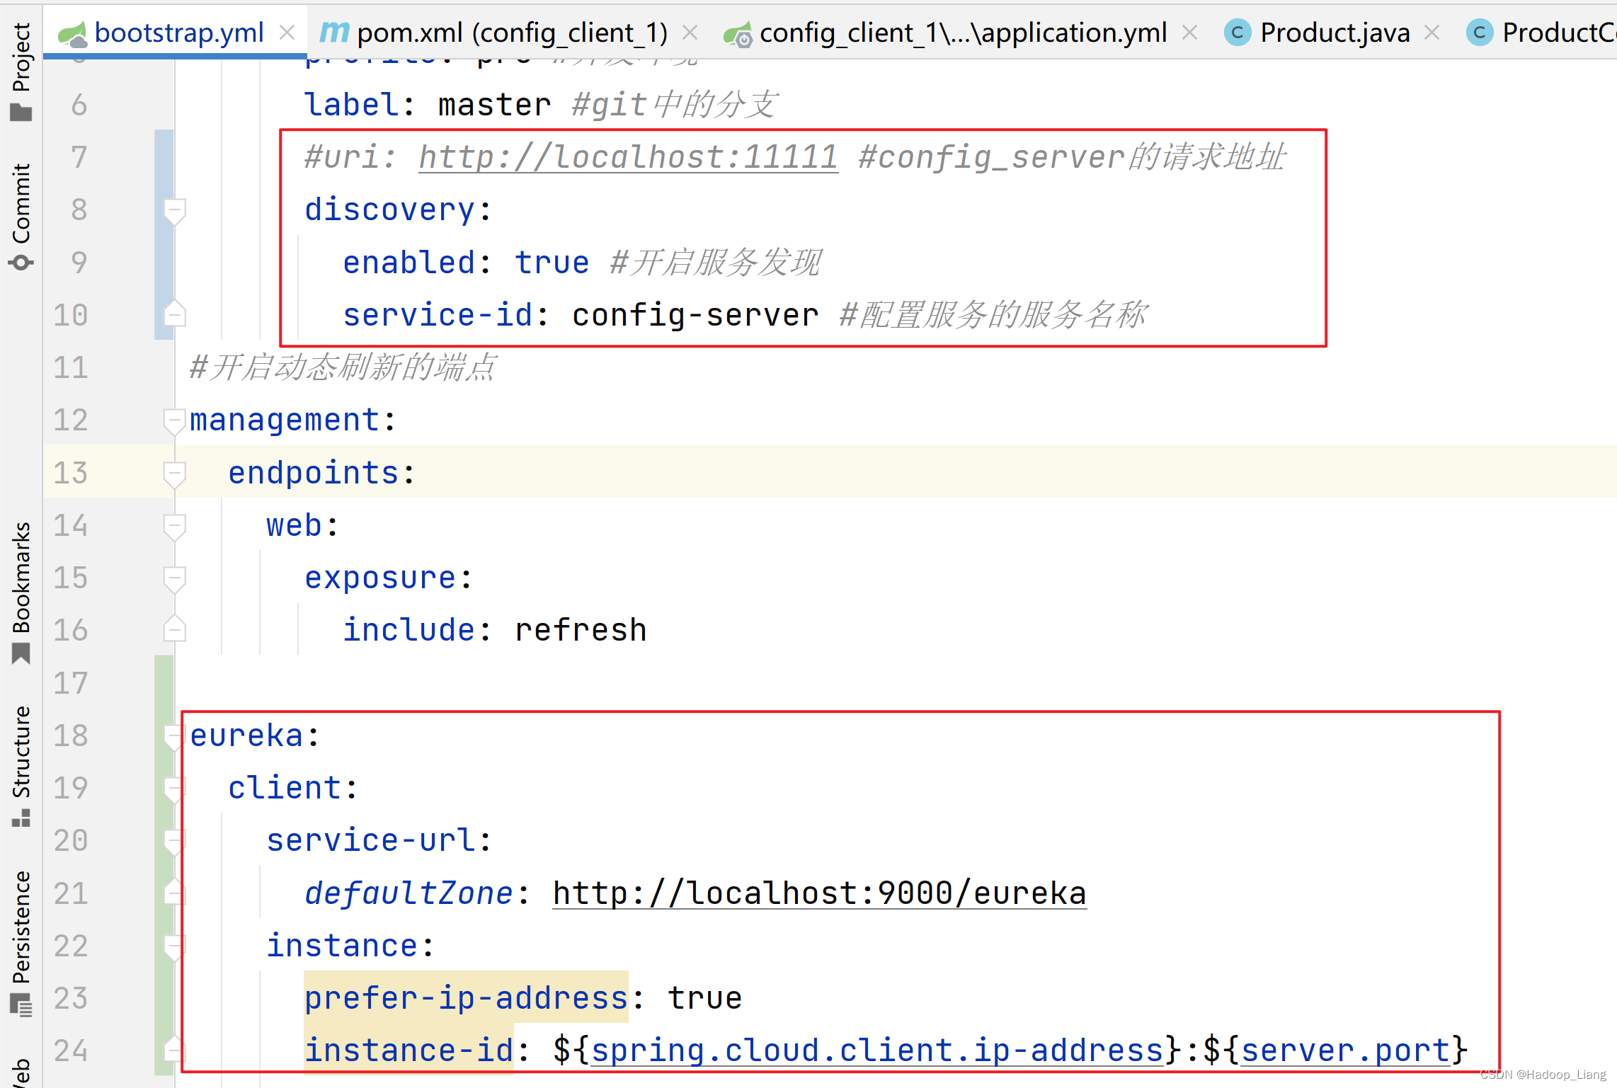Open the http://localhost:11111 hyperlink
1617x1088 pixels.
(627, 157)
